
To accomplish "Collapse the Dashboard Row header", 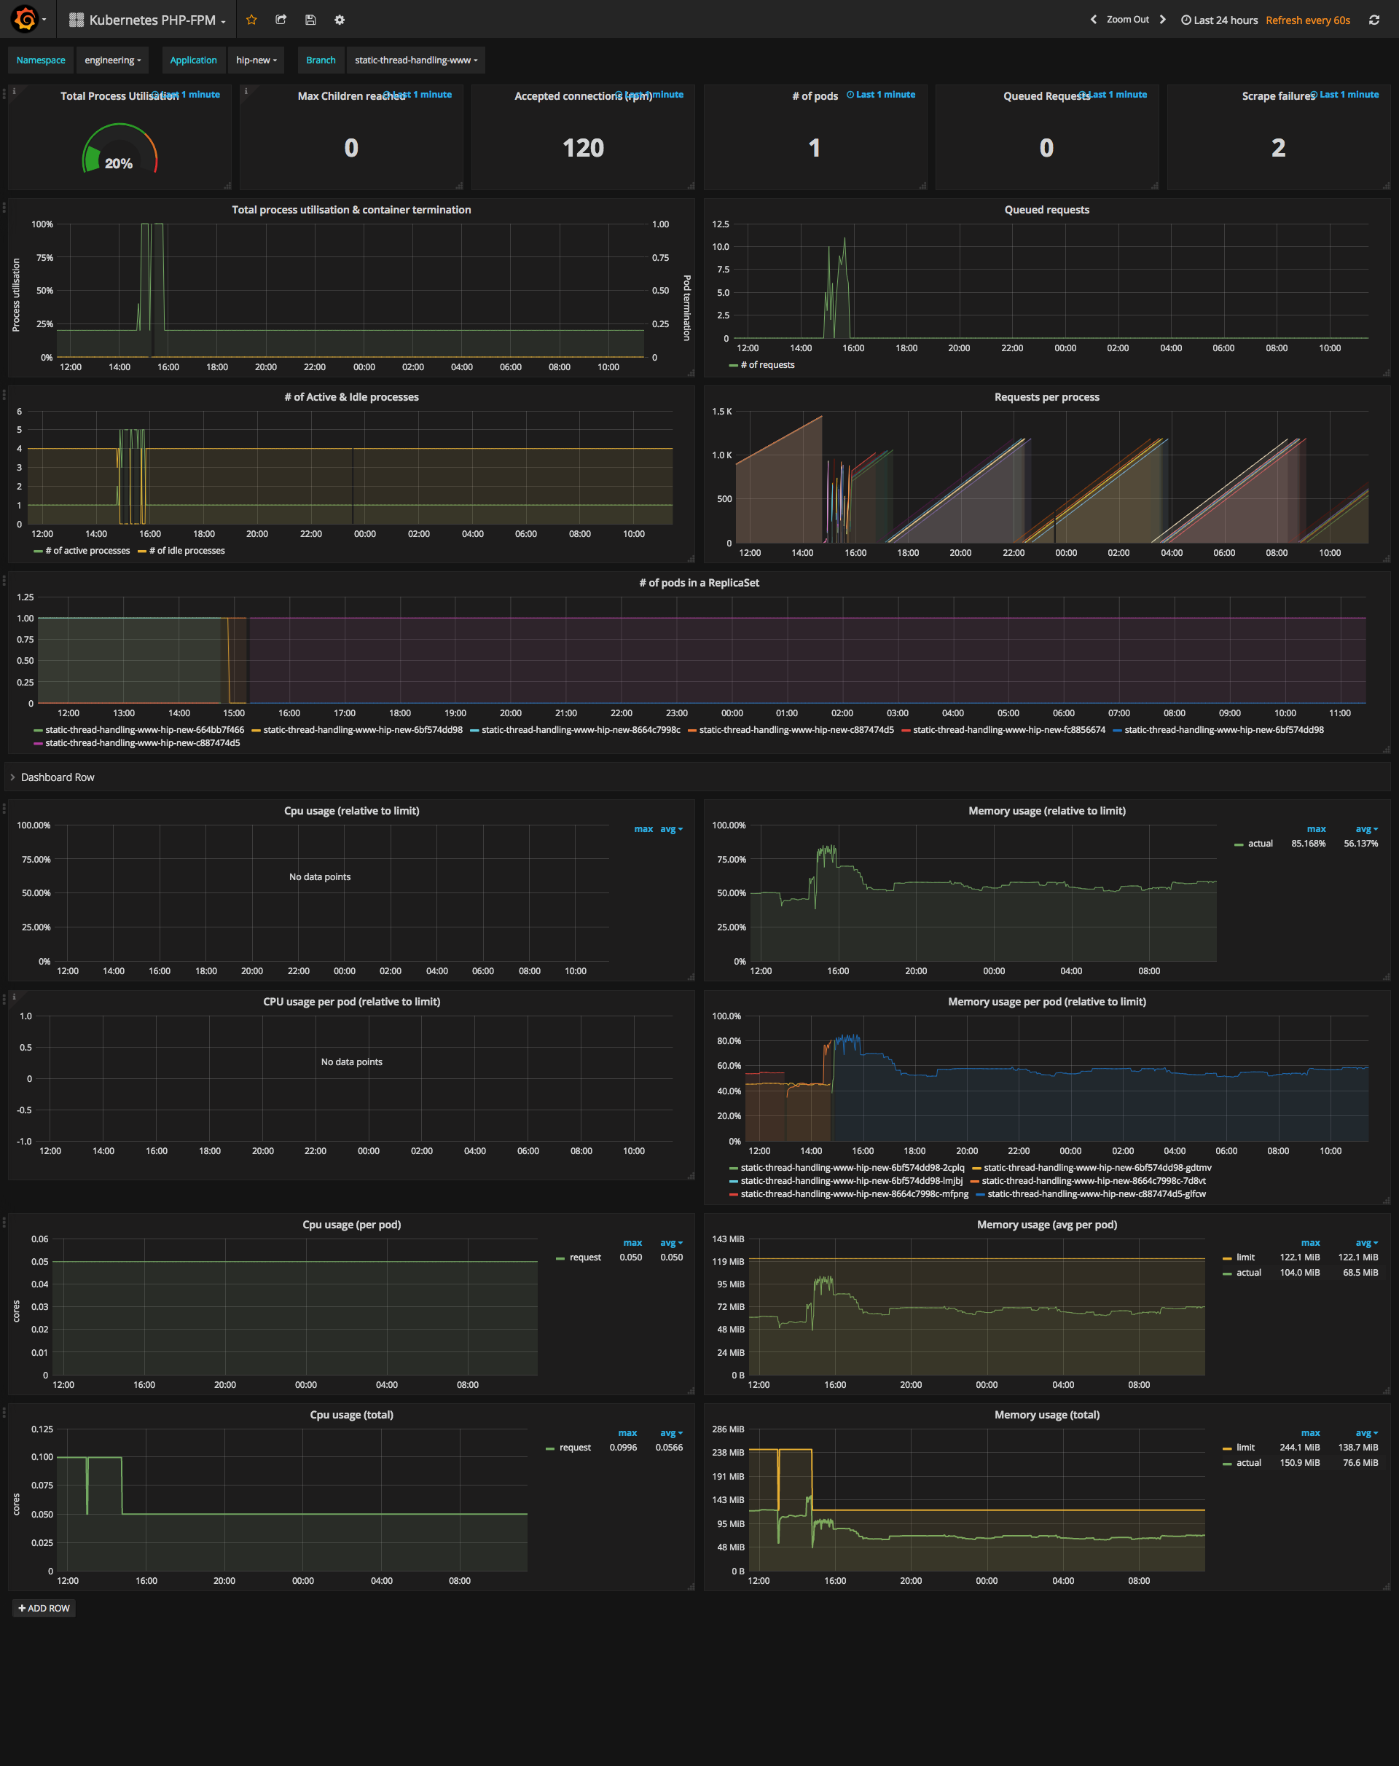I will click(x=57, y=777).
